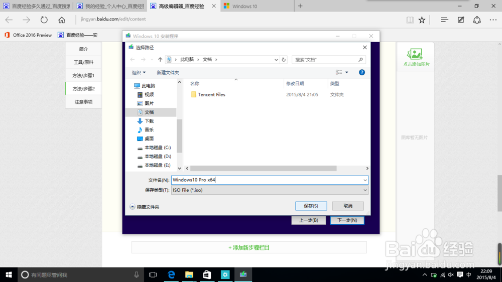Open Edge share icon
Screen dimensions: 502x282
coord(477,20)
